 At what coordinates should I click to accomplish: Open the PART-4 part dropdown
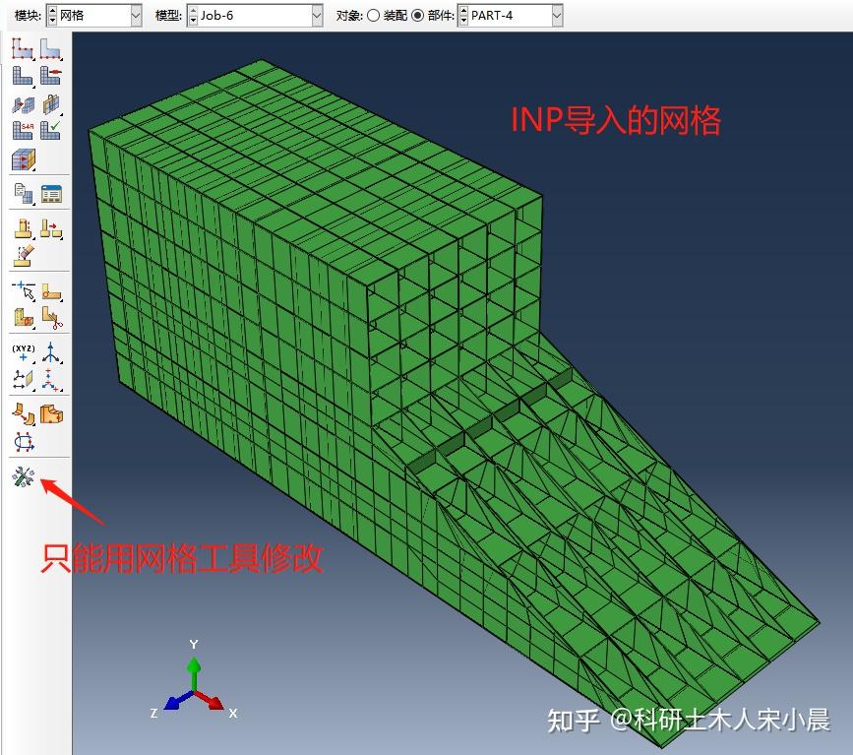(x=511, y=15)
